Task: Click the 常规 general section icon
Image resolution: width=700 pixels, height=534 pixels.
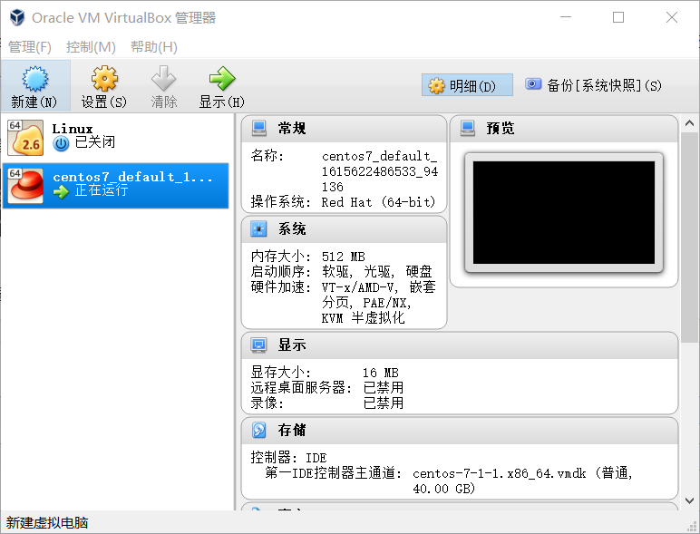Action: point(259,129)
